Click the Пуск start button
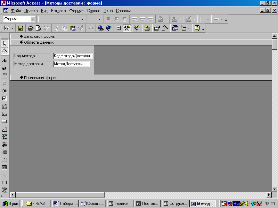This screenshot has width=278, height=208. tap(10, 203)
